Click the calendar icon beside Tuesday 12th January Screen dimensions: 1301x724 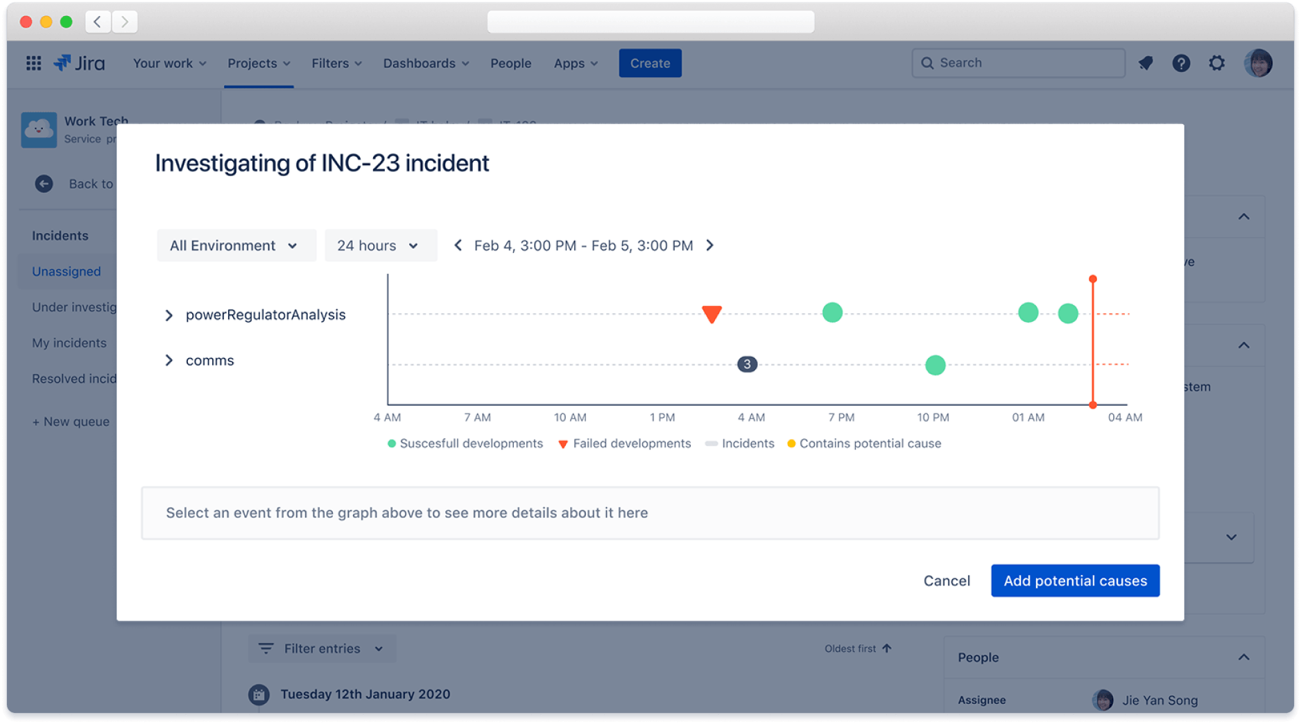pyautogui.click(x=259, y=693)
